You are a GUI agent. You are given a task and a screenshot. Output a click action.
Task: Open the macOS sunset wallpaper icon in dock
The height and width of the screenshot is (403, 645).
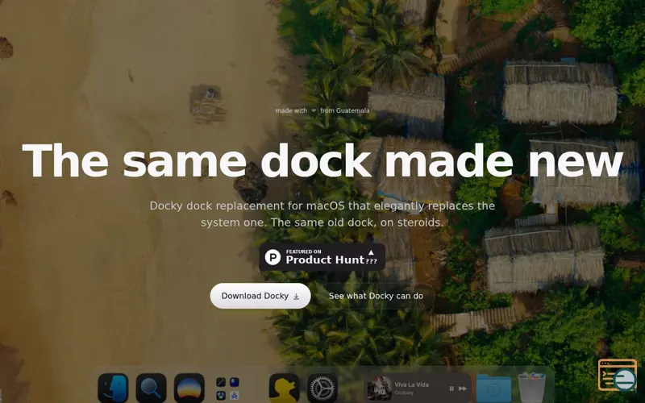click(189, 388)
